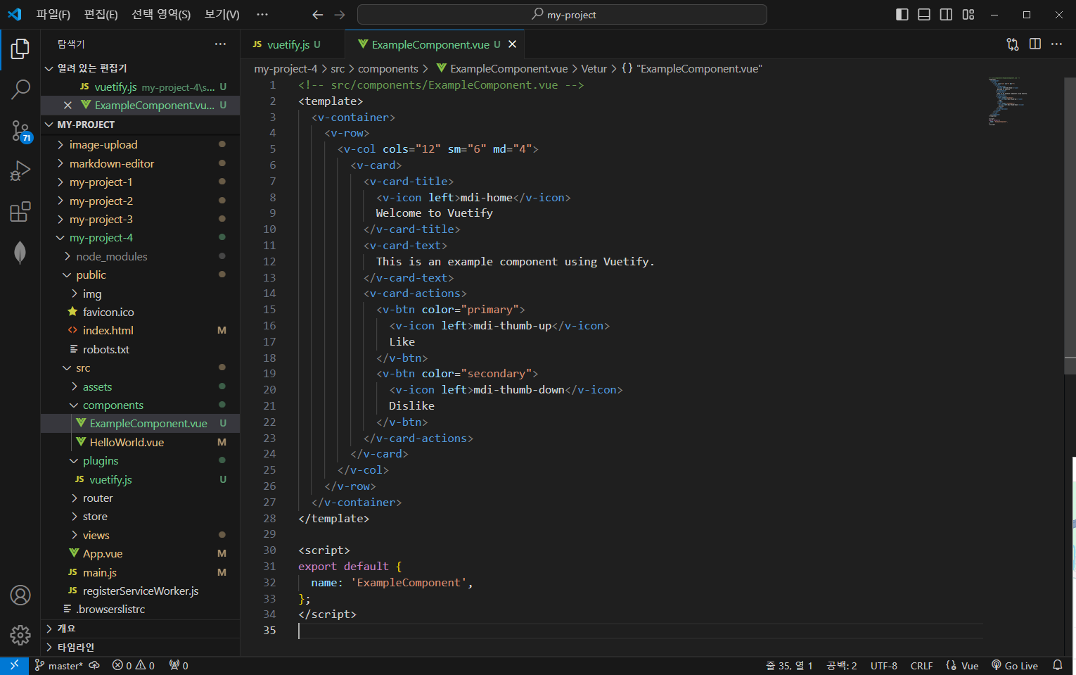Open the Search view in activity bar
The image size is (1076, 675).
tap(20, 89)
